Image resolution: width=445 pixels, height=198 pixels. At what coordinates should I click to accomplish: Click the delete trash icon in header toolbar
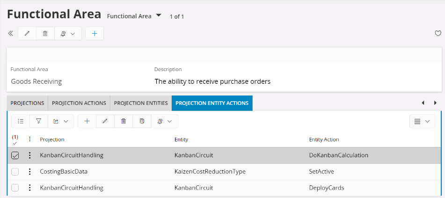[x=45, y=34]
